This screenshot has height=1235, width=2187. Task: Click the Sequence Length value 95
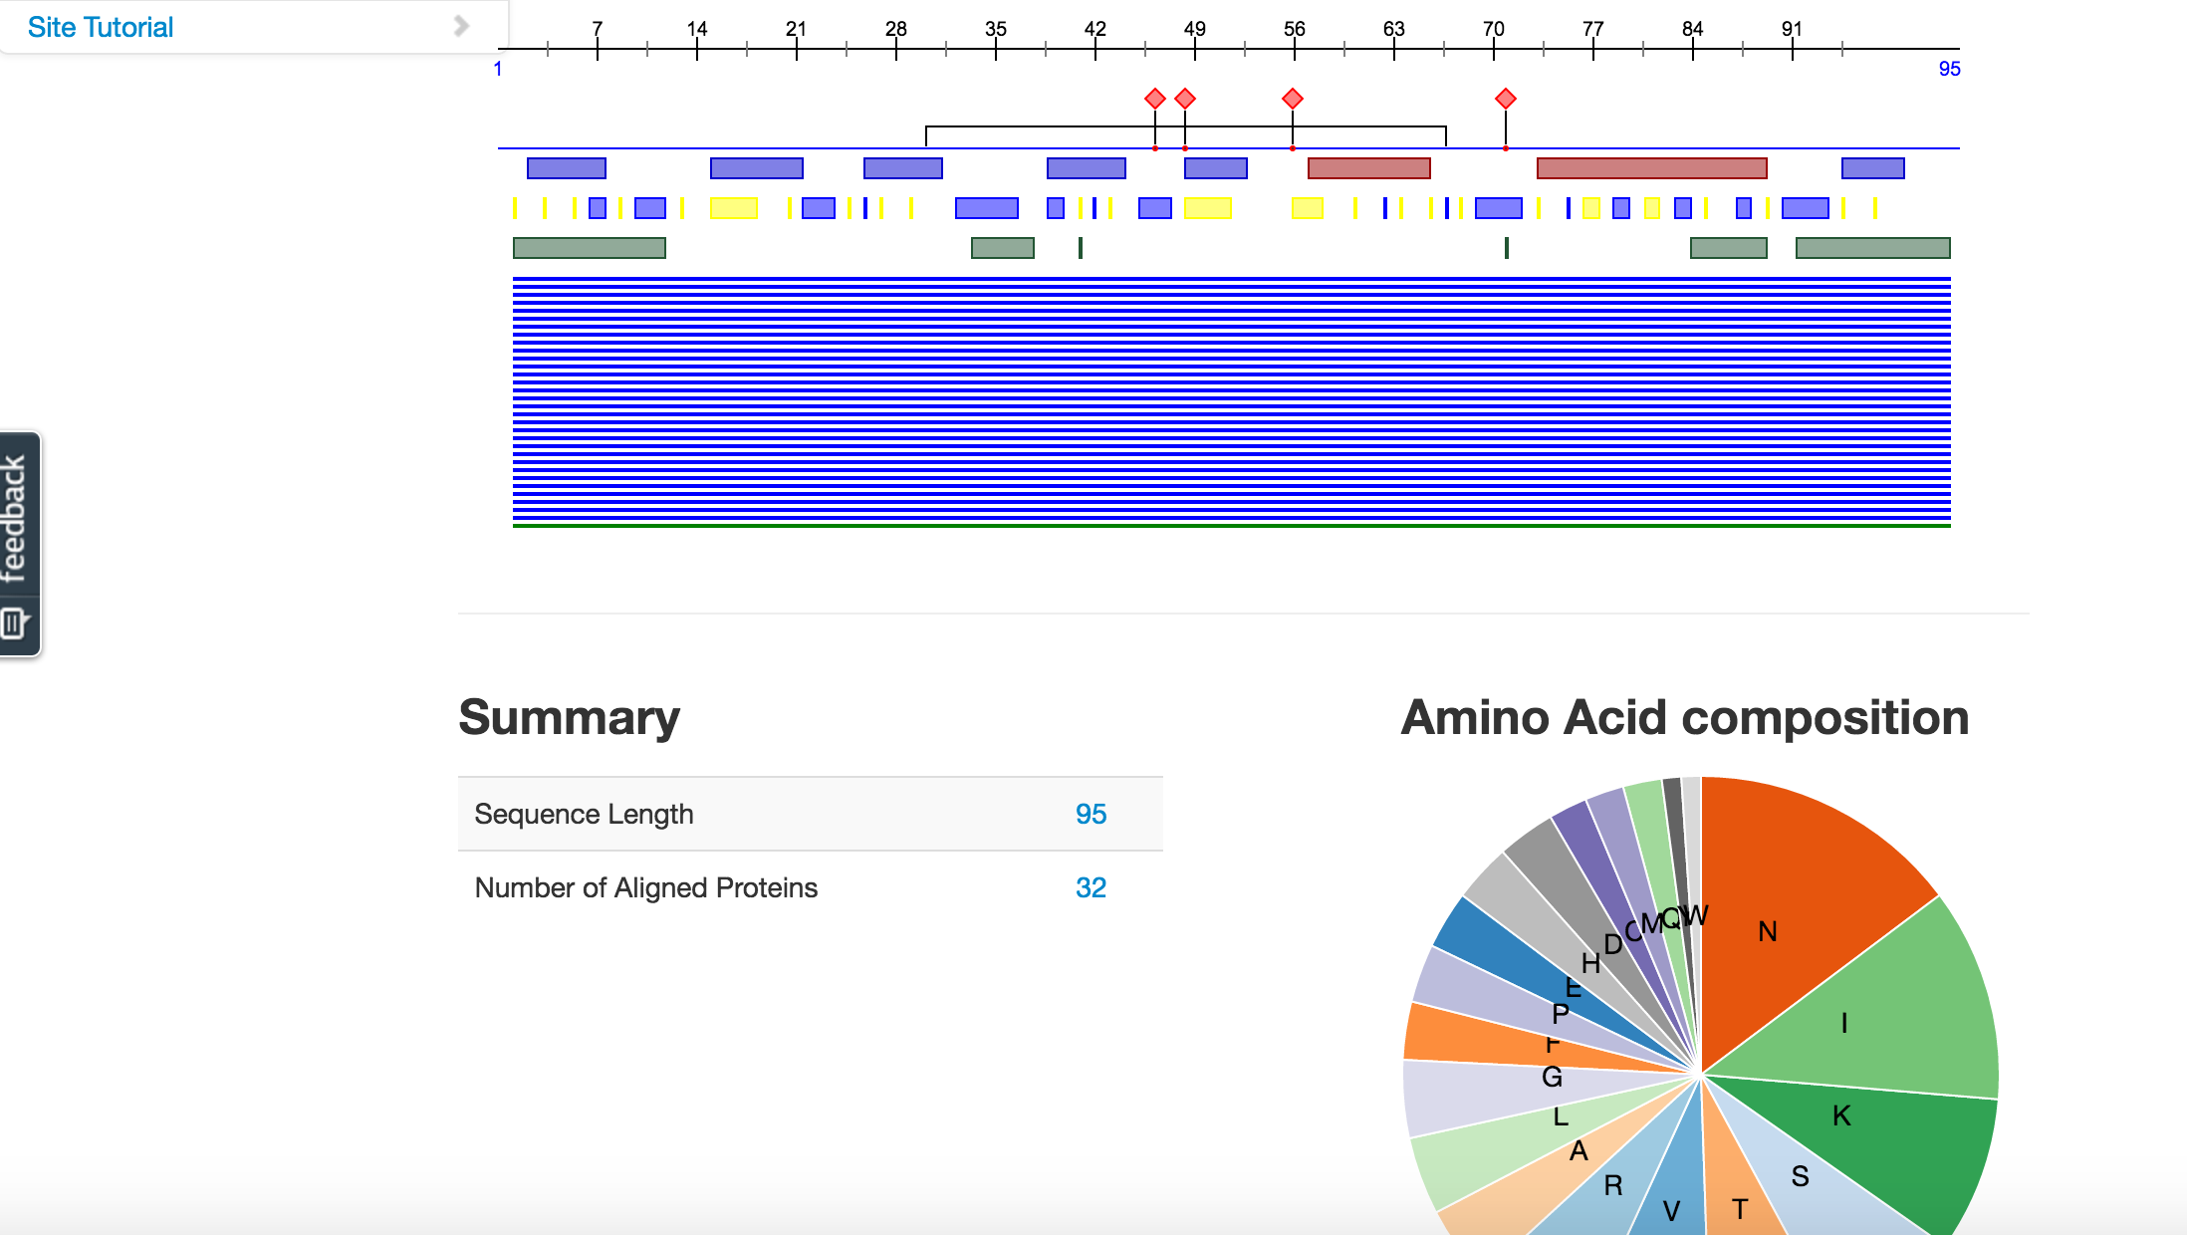click(x=1091, y=814)
